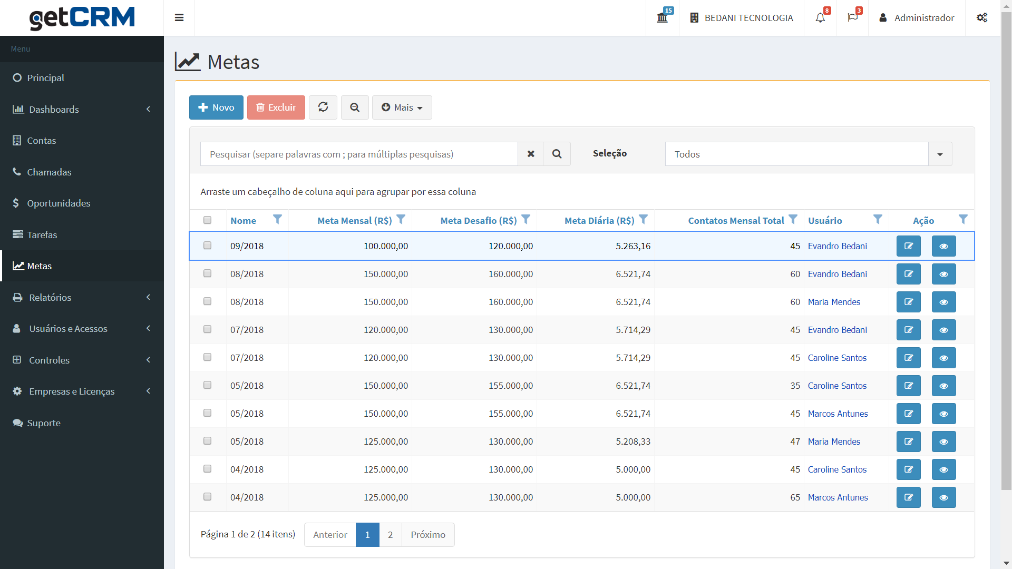Run search with the magnifier icon
Image resolution: width=1012 pixels, height=569 pixels.
pyautogui.click(x=557, y=154)
